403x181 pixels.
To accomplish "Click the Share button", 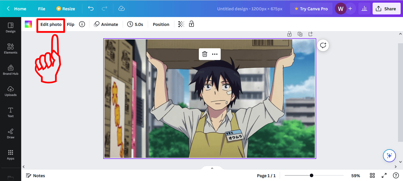I will tap(386, 9).
